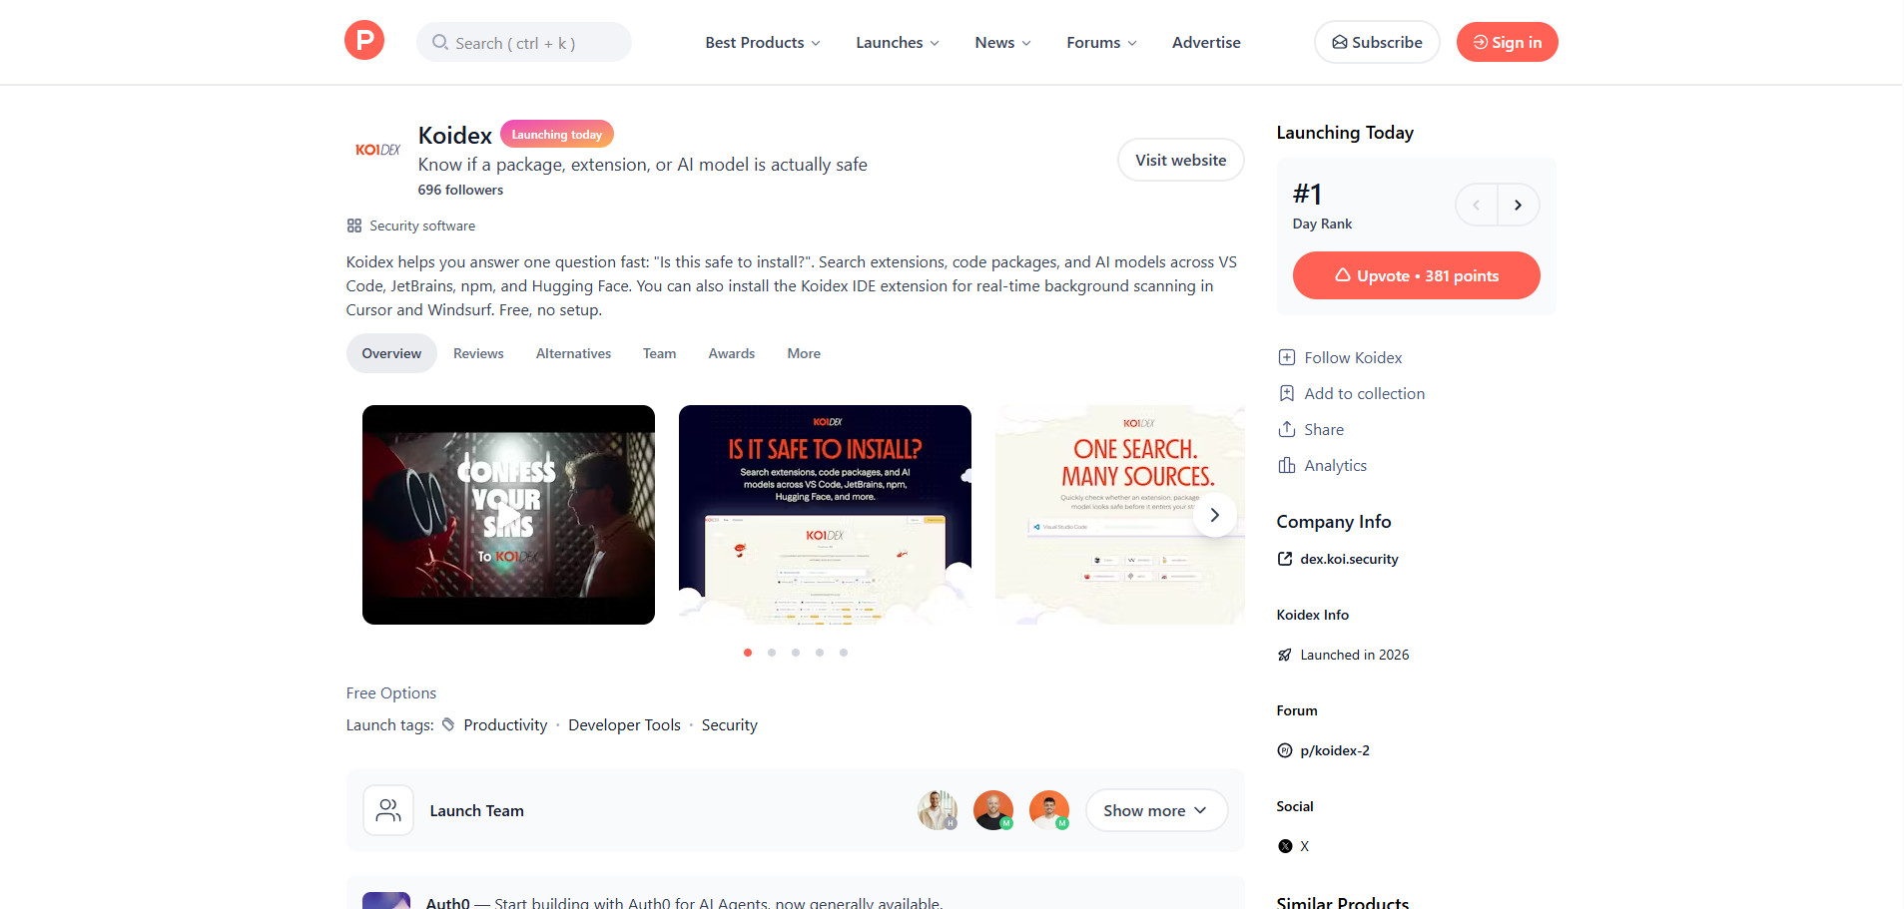Select the third carousel pagination dot
Image resolution: width=1904 pixels, height=909 pixels.
point(796,653)
